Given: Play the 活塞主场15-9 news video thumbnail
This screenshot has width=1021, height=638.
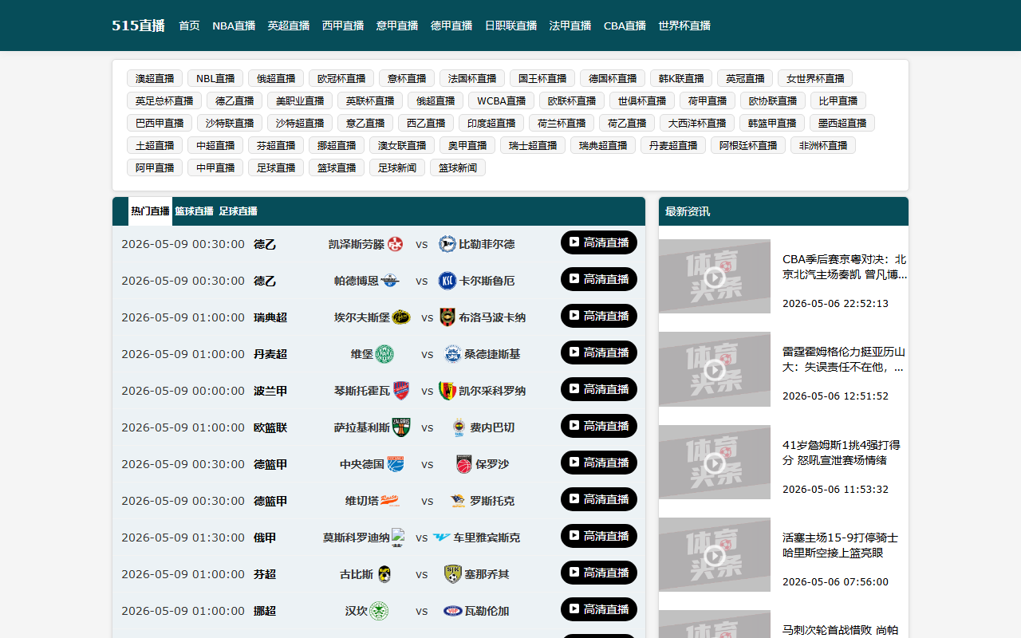Looking at the screenshot, I should point(715,555).
